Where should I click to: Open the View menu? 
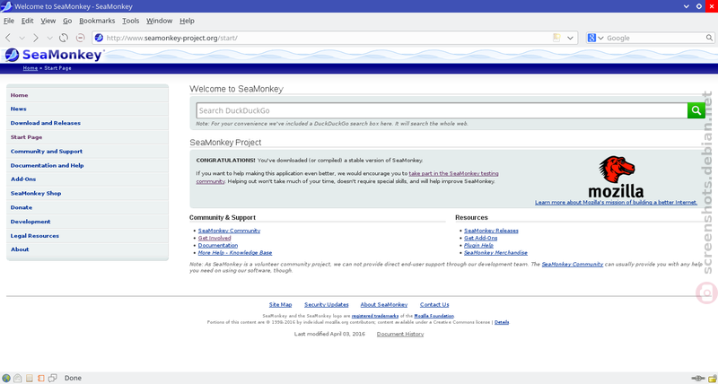pos(48,21)
